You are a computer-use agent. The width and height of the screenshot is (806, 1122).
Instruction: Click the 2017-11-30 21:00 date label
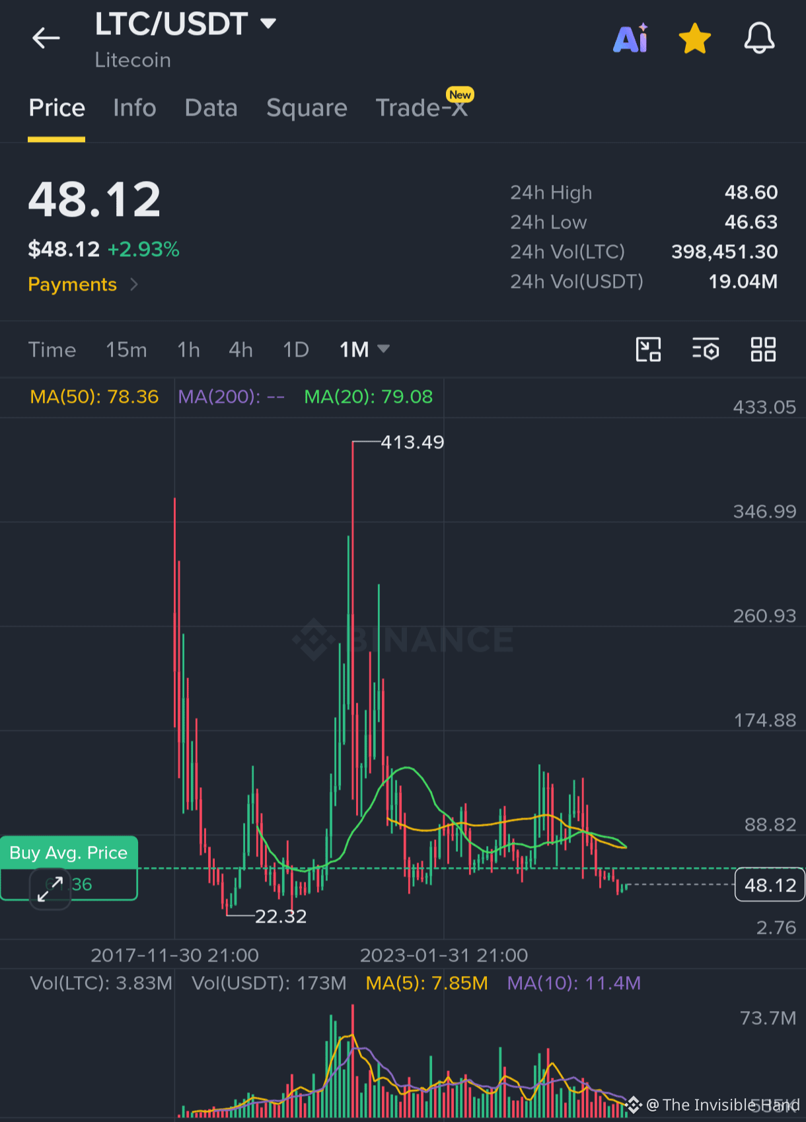pyautogui.click(x=174, y=955)
